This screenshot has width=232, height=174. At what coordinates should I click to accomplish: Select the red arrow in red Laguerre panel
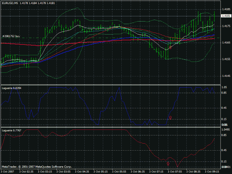(168, 164)
